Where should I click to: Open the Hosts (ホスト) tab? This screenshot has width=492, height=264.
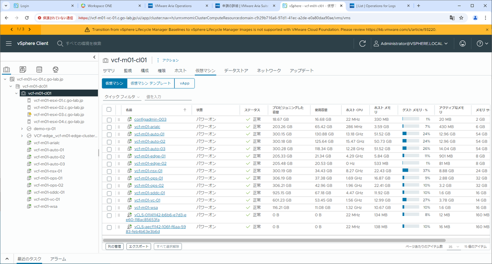coord(180,71)
